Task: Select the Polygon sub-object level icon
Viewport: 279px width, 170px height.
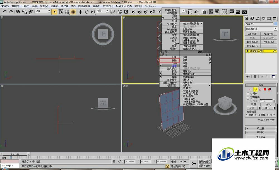Action: tap(265, 89)
